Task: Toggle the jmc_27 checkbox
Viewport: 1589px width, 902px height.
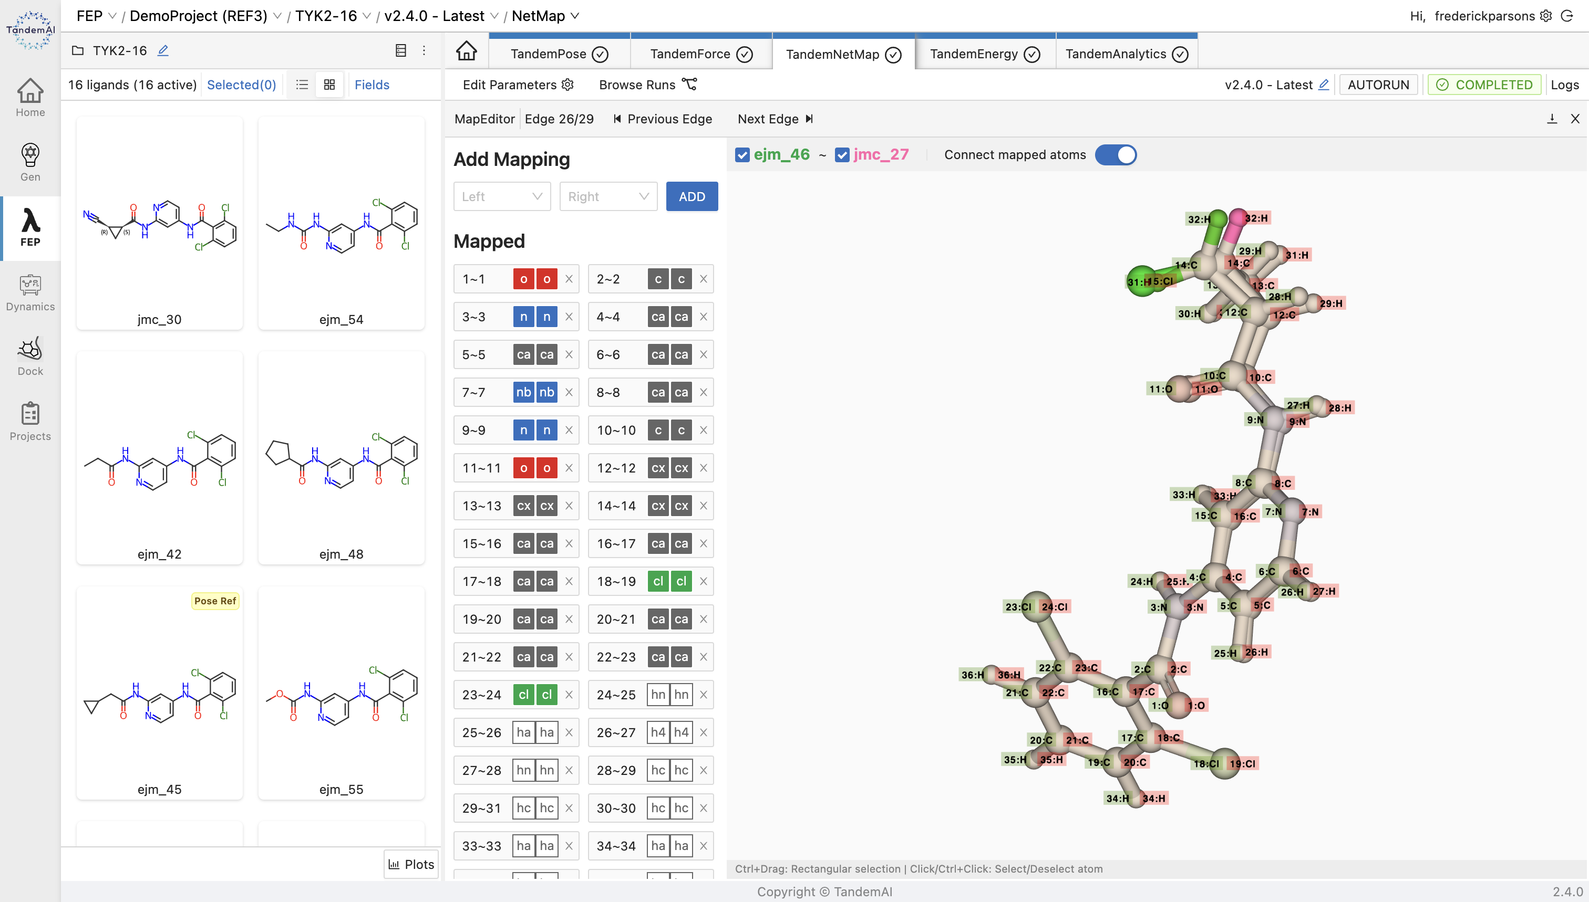Action: [841, 154]
